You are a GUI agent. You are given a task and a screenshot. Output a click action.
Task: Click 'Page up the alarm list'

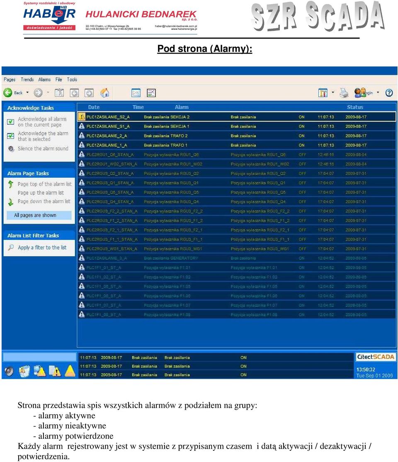pos(41,193)
